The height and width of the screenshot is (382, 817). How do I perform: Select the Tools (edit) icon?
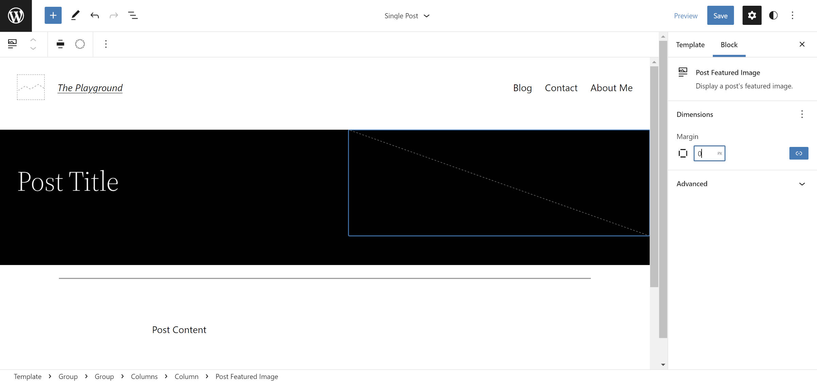75,15
